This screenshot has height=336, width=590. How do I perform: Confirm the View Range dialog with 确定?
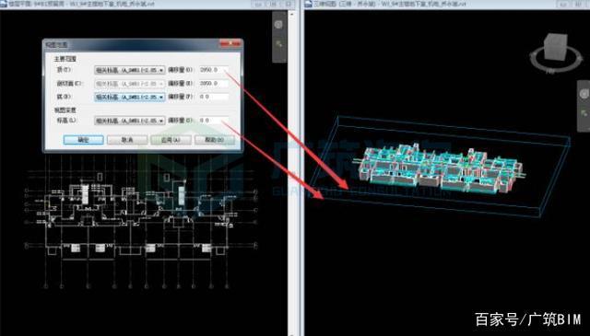tap(84, 140)
